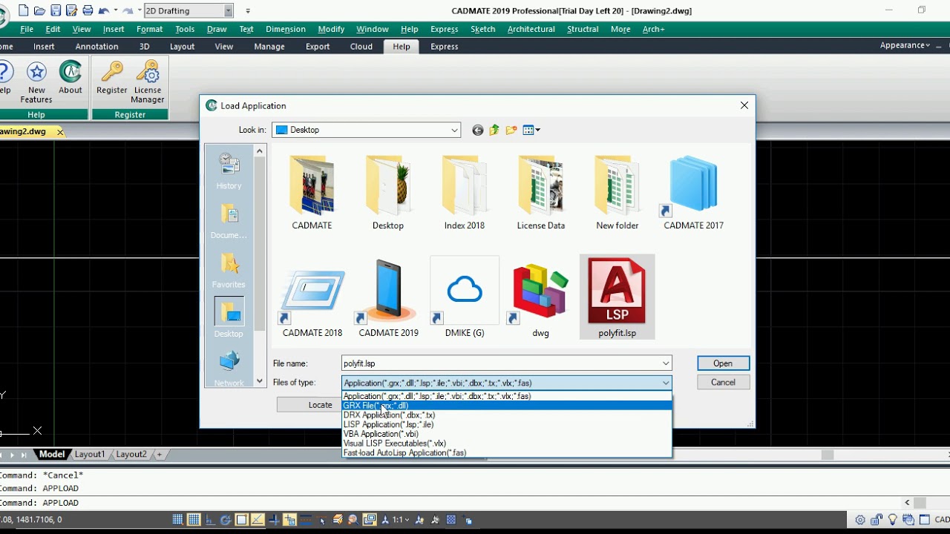The height and width of the screenshot is (534, 950).
Task: Toggle snap mode in the status bar
Action: (x=178, y=520)
